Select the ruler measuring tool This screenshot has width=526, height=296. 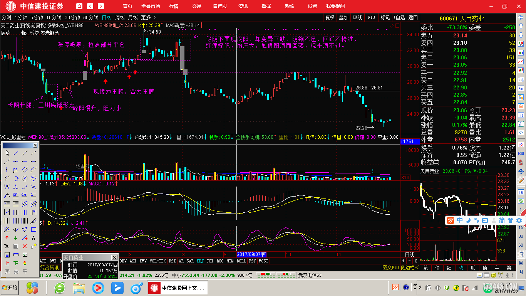click(x=16, y=254)
